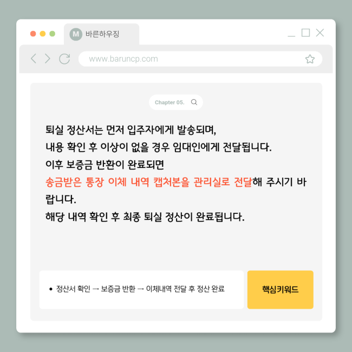
Task: Click the browser forward arrow
Action: [47, 58]
